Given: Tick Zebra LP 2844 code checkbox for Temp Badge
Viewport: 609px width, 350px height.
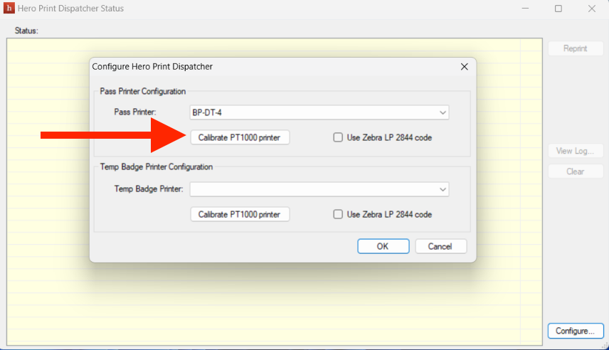Looking at the screenshot, I should pos(339,214).
